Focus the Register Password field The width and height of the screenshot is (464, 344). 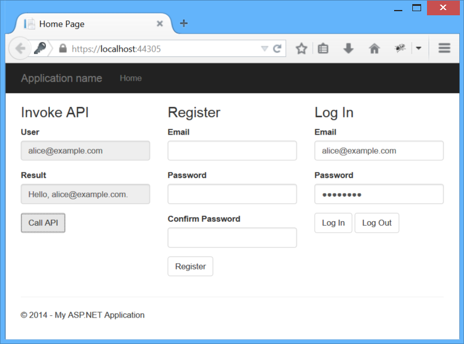(233, 195)
